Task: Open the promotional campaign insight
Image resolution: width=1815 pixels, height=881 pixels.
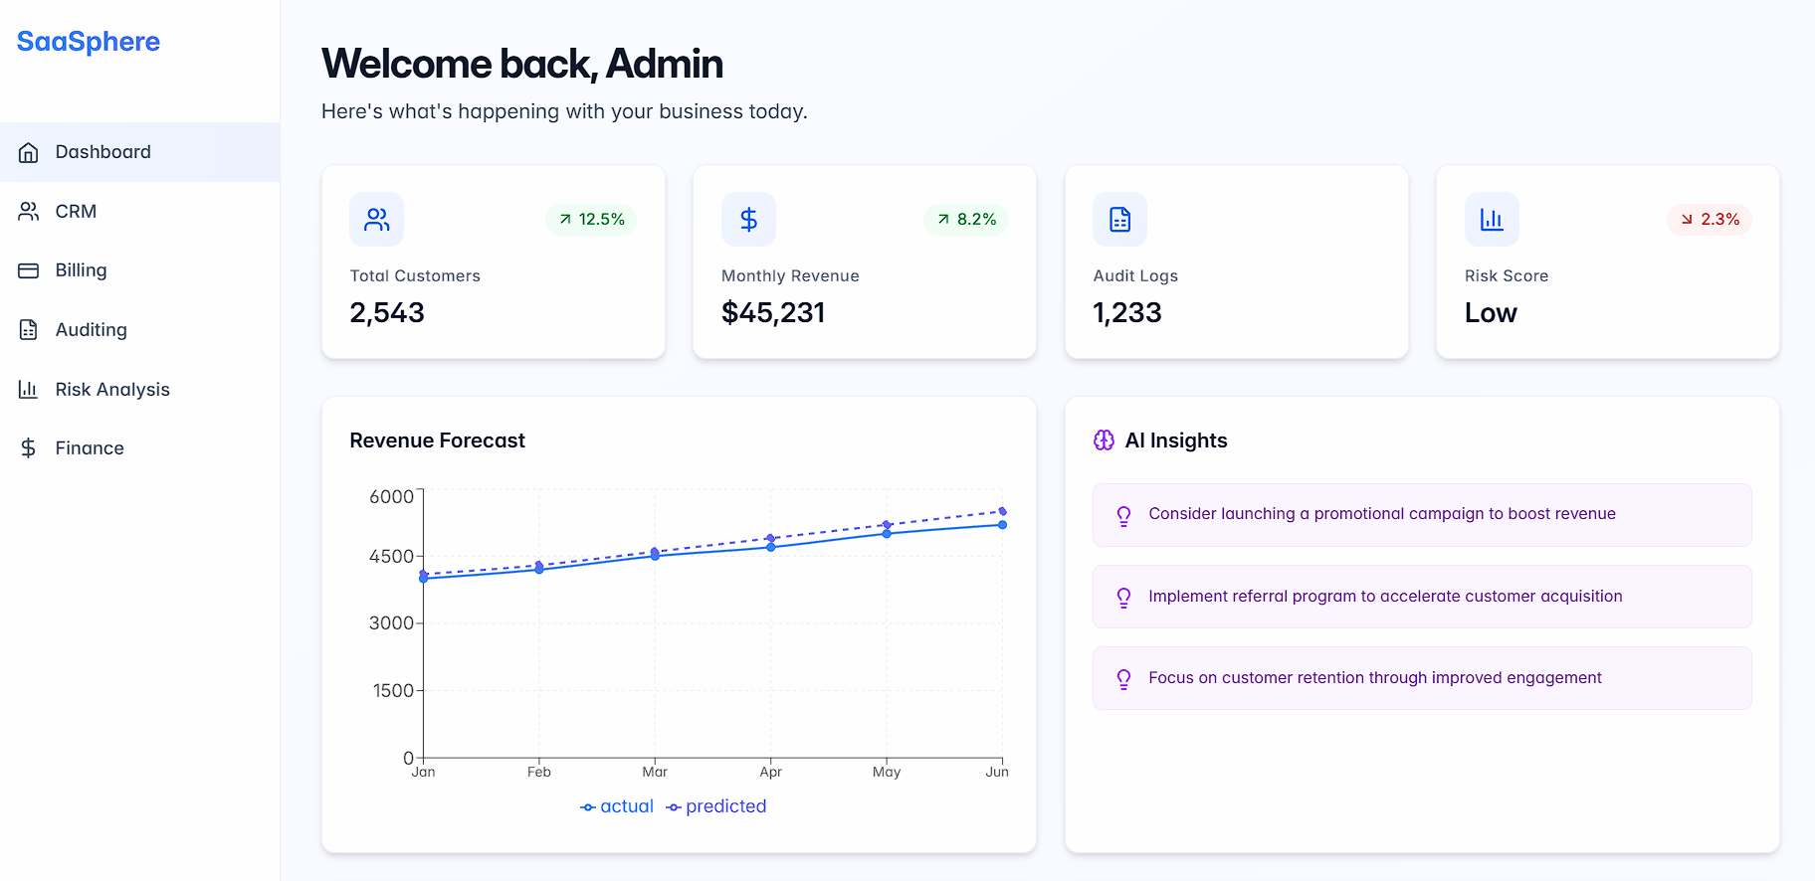Action: pos(1422,515)
